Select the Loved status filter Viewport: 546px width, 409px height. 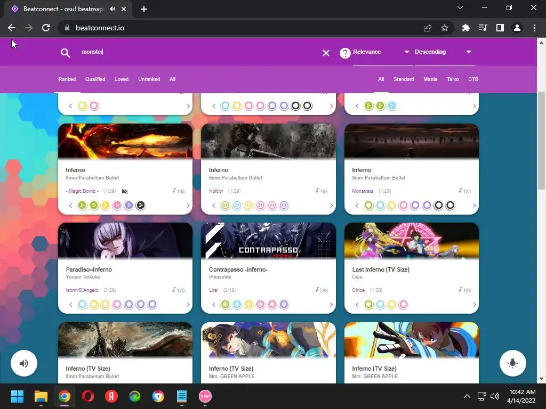point(122,79)
